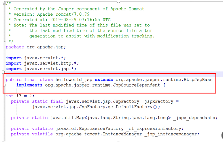The image size is (223, 142).
Task: Click comment 'Version: Apache Tomcat/7.0.79'
Action: pyautogui.click(x=52, y=14)
